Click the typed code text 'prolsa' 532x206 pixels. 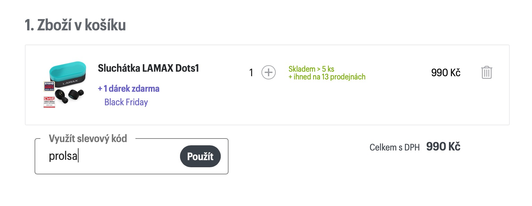pos(63,156)
